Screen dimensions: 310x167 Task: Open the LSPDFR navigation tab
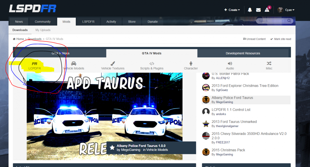tap(88, 22)
